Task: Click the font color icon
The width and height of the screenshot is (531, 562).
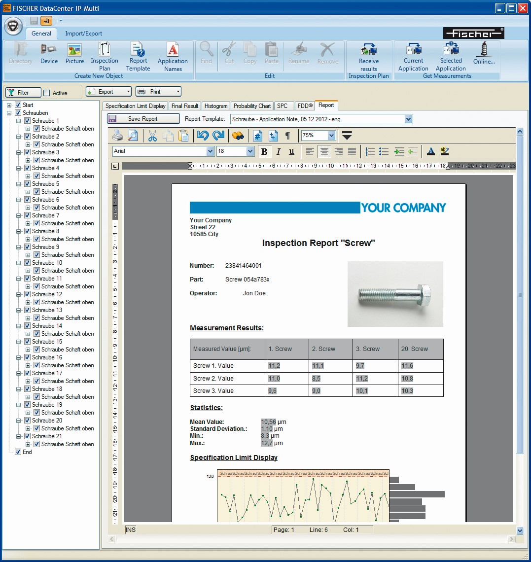Action: pyautogui.click(x=430, y=151)
